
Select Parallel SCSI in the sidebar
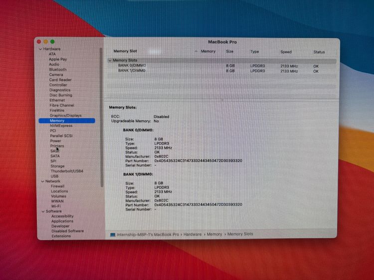click(61, 136)
